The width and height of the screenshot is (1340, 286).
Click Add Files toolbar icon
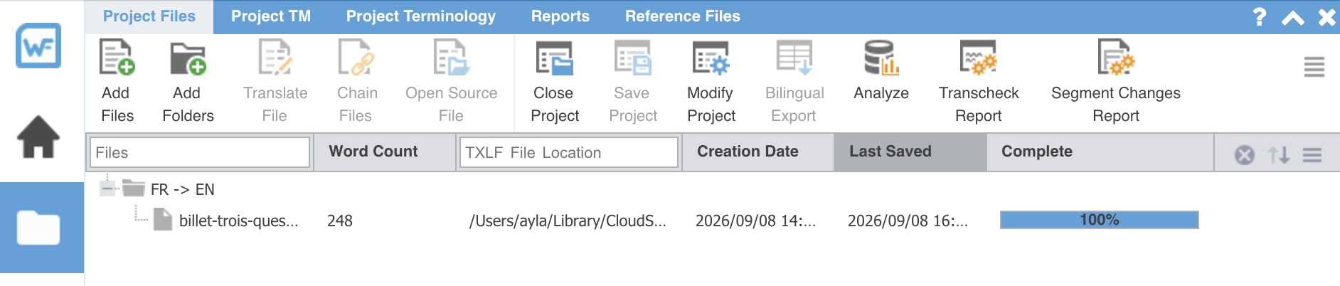pos(117,58)
